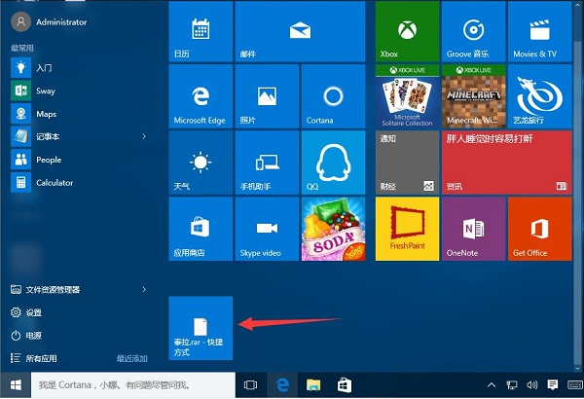Viewport: 584px width, 399px height.
Task: Open the Movies & TV tile
Action: coord(539,31)
